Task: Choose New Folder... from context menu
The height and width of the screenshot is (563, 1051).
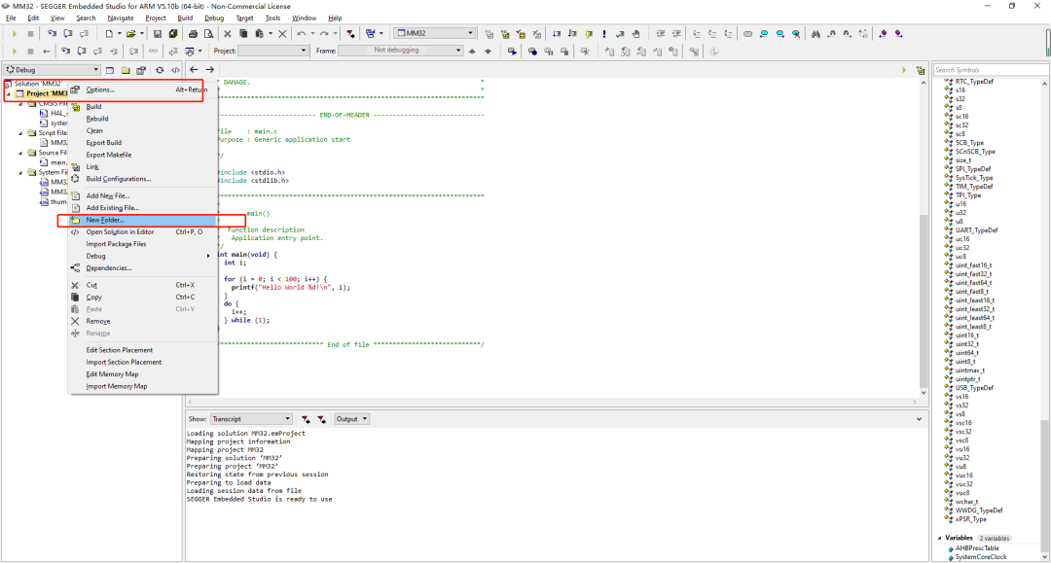Action: tap(143, 221)
